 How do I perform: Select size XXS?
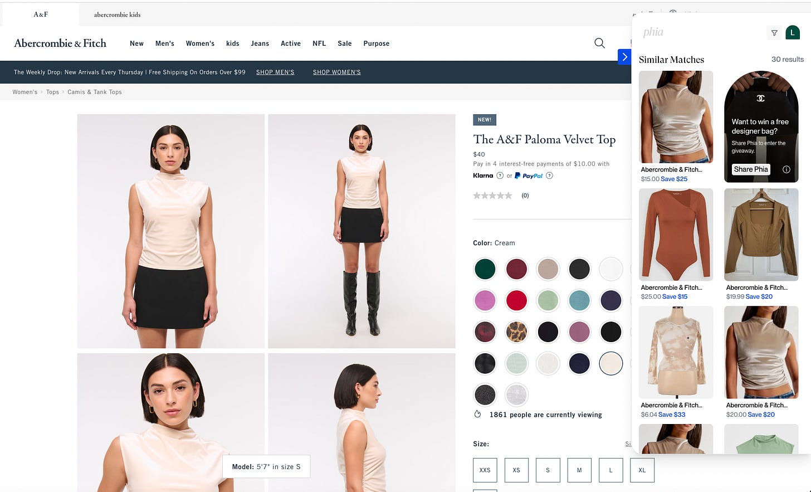click(485, 470)
